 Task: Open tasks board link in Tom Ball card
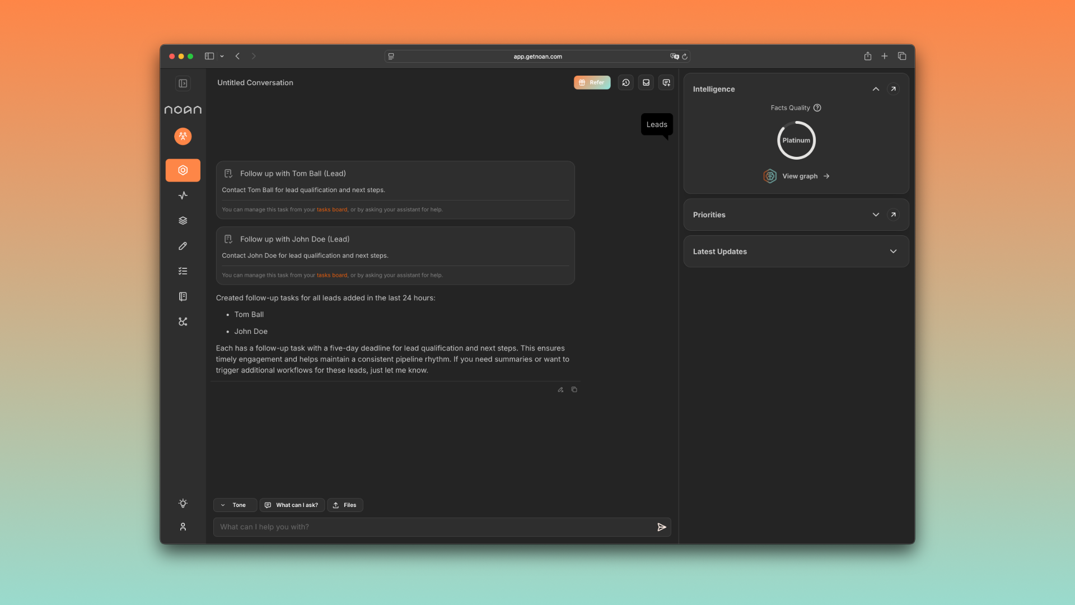(331, 210)
